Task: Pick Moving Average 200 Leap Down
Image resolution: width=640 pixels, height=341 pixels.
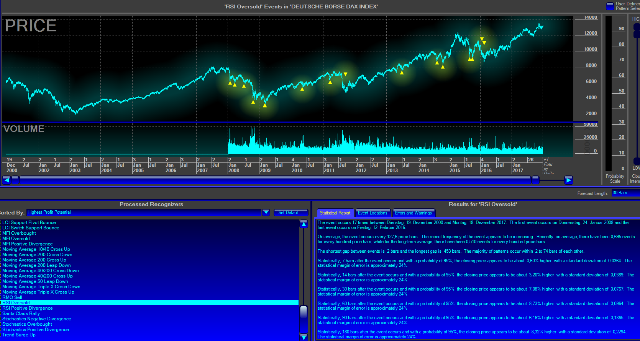Action: coord(36,265)
